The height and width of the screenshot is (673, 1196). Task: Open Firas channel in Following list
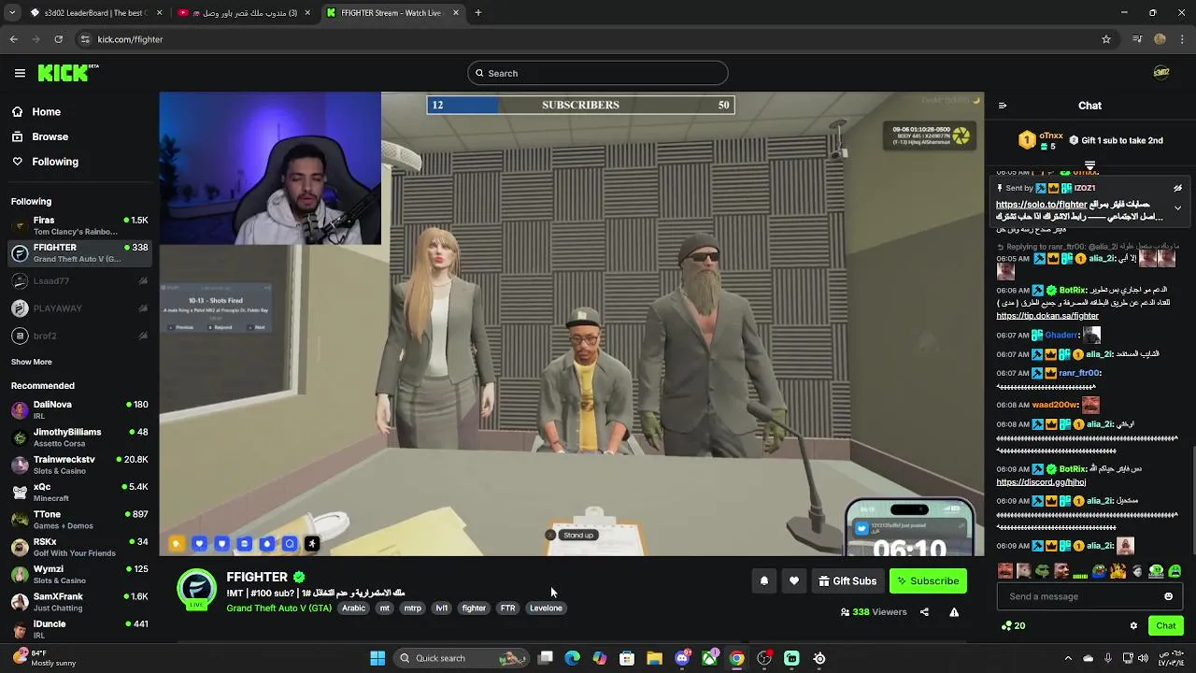pyautogui.click(x=79, y=225)
